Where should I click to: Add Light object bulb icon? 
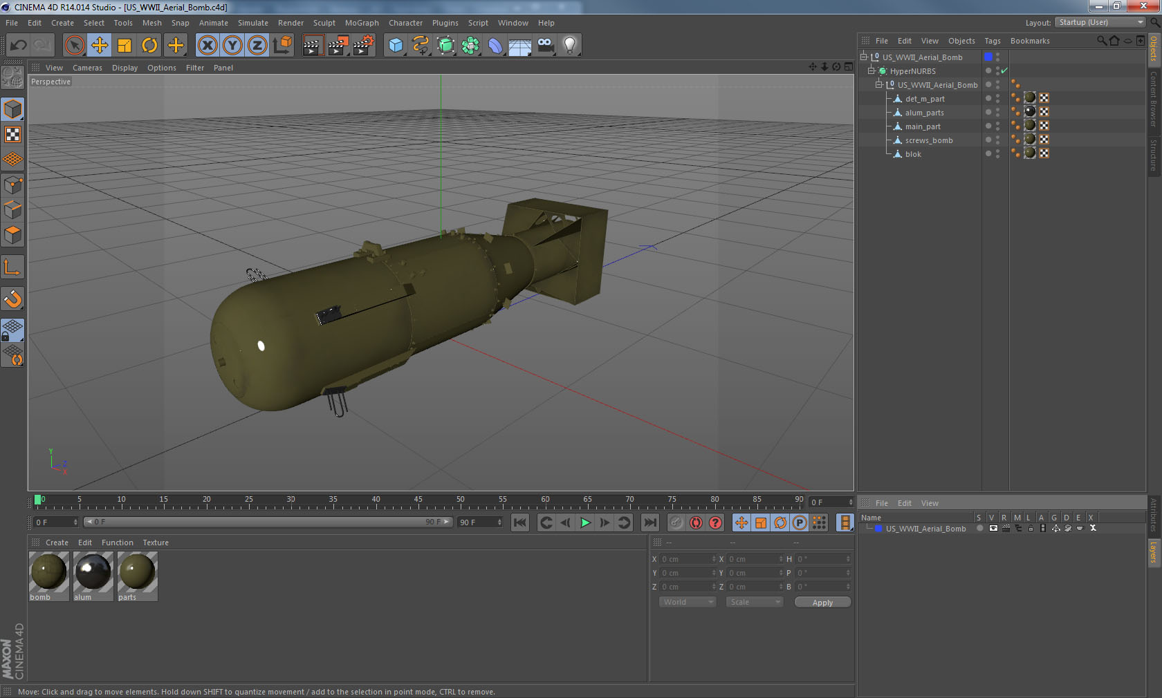[x=570, y=46]
